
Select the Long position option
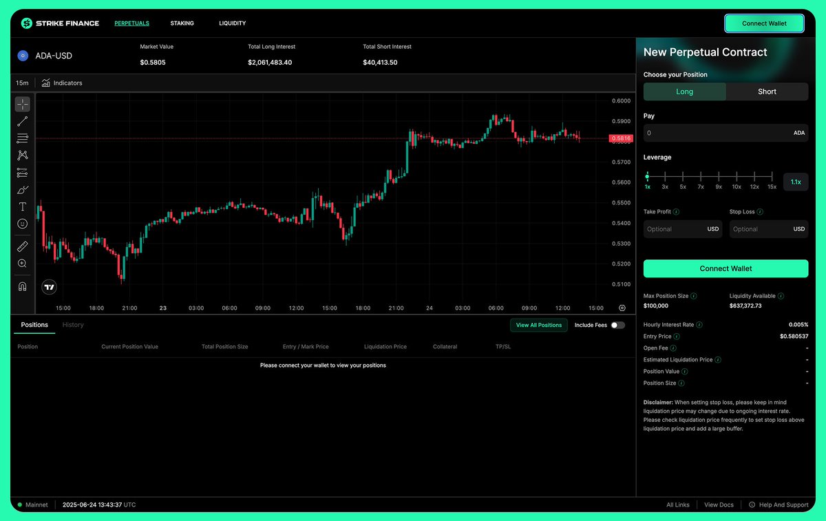pyautogui.click(x=685, y=92)
